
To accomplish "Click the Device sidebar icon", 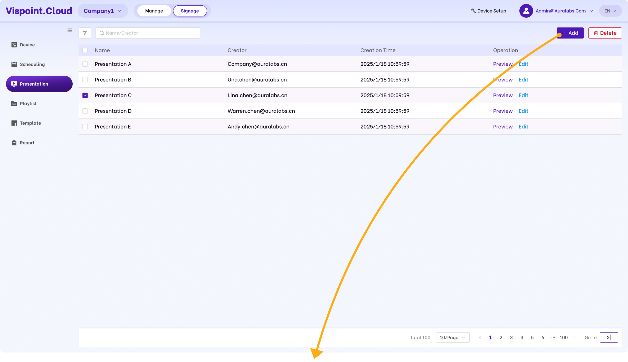I will click(14, 45).
